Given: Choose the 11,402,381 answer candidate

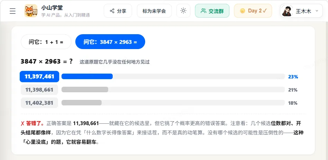Looking at the screenshot, I should pyautogui.click(x=39, y=103).
